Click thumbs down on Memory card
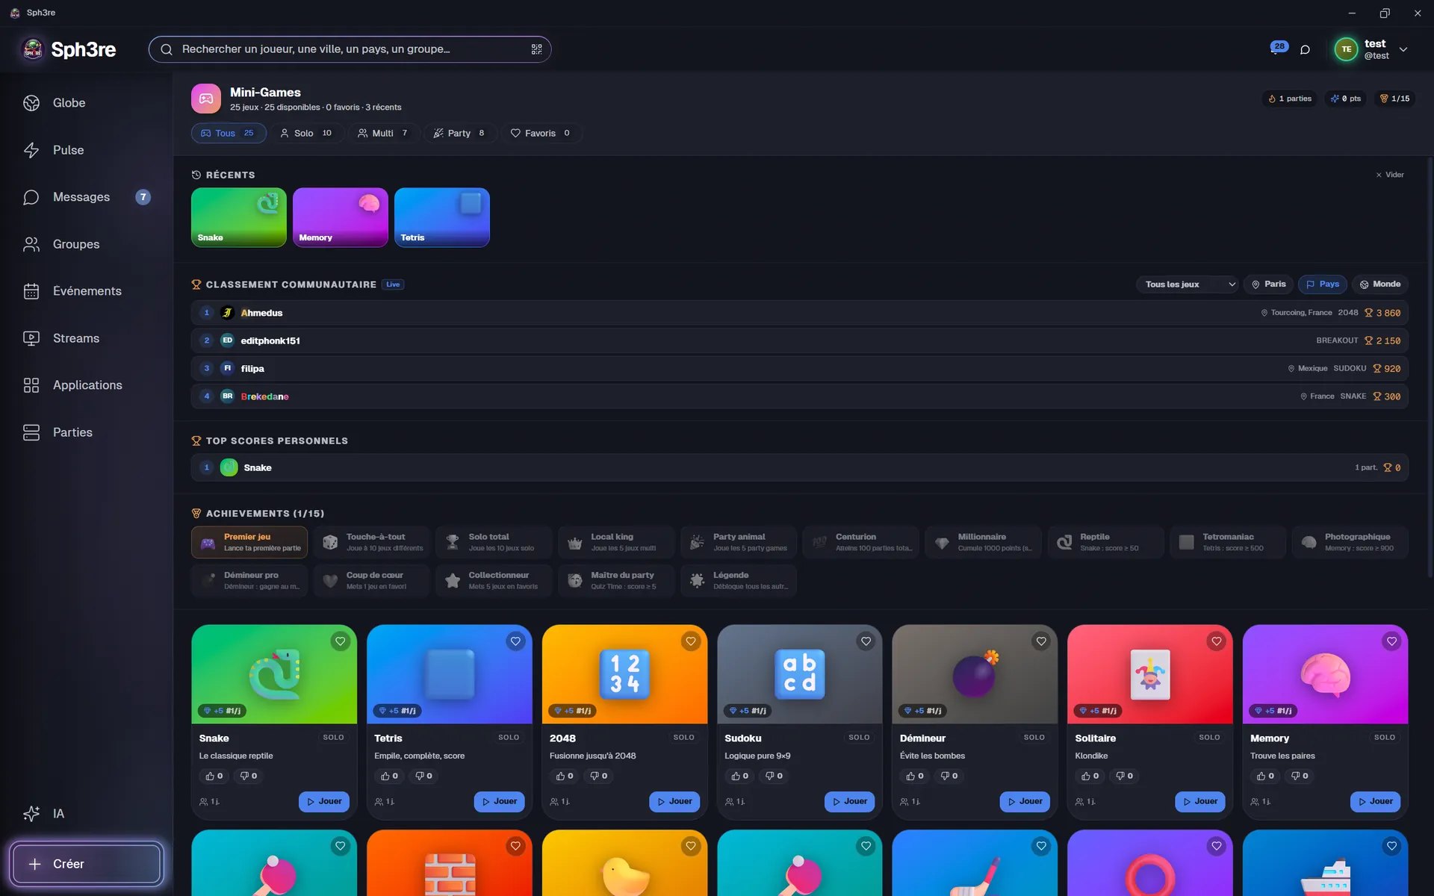Image resolution: width=1434 pixels, height=896 pixels. point(1300,776)
